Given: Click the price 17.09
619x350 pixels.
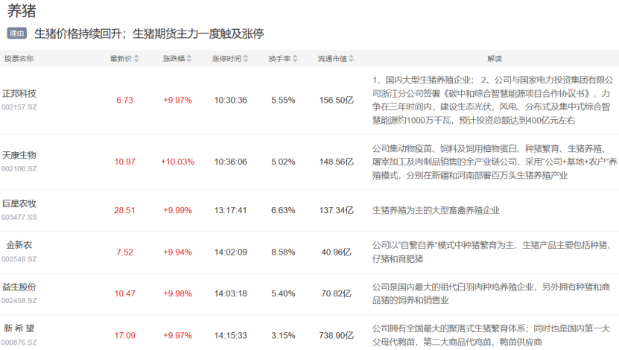Looking at the screenshot, I should [124, 335].
